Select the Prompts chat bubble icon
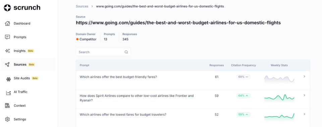Viewport: 322px width, 127px height. tap(7, 37)
